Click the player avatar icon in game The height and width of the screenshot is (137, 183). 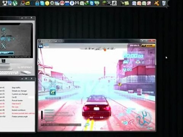40,46
